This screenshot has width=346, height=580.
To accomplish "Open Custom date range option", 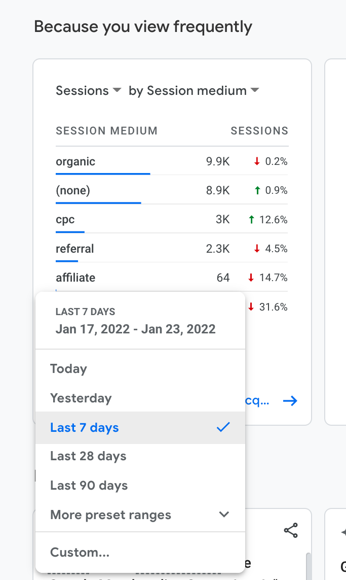I will (x=80, y=552).
